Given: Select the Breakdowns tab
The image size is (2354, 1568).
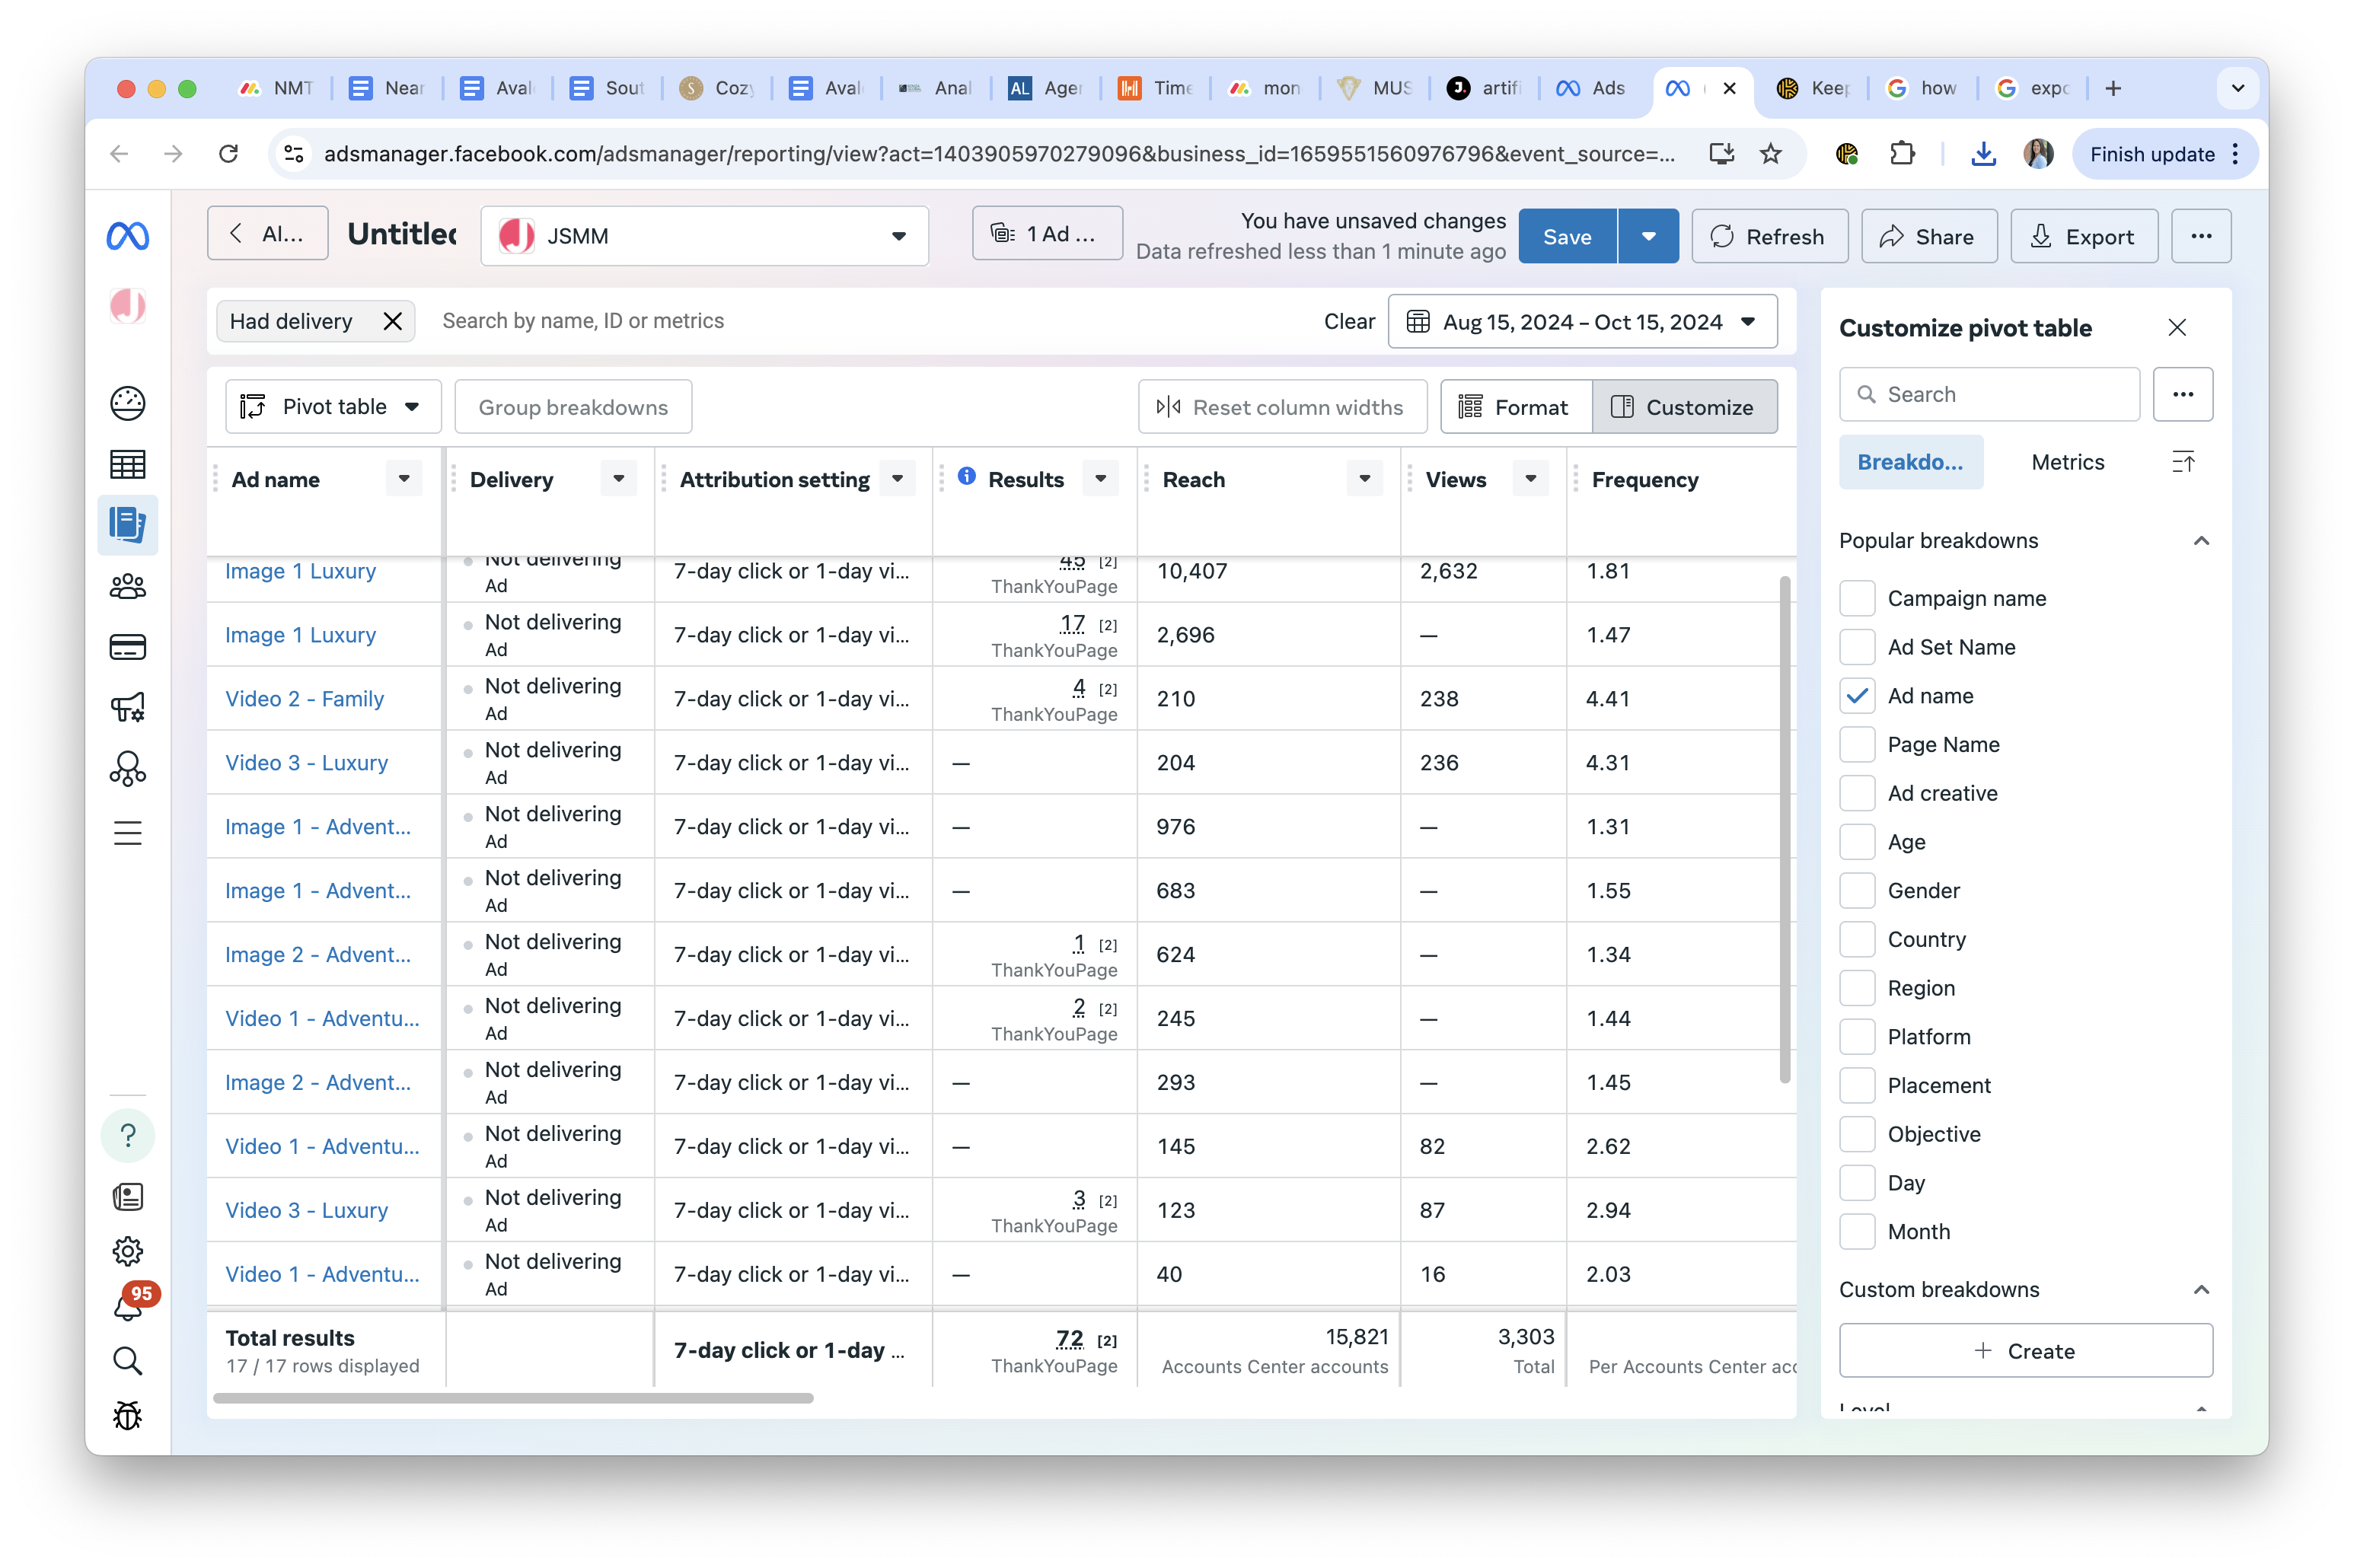Looking at the screenshot, I should click(x=1910, y=462).
